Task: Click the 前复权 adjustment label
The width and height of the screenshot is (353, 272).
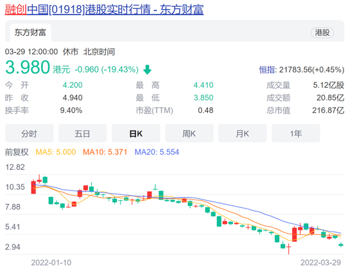Action: 17,152
